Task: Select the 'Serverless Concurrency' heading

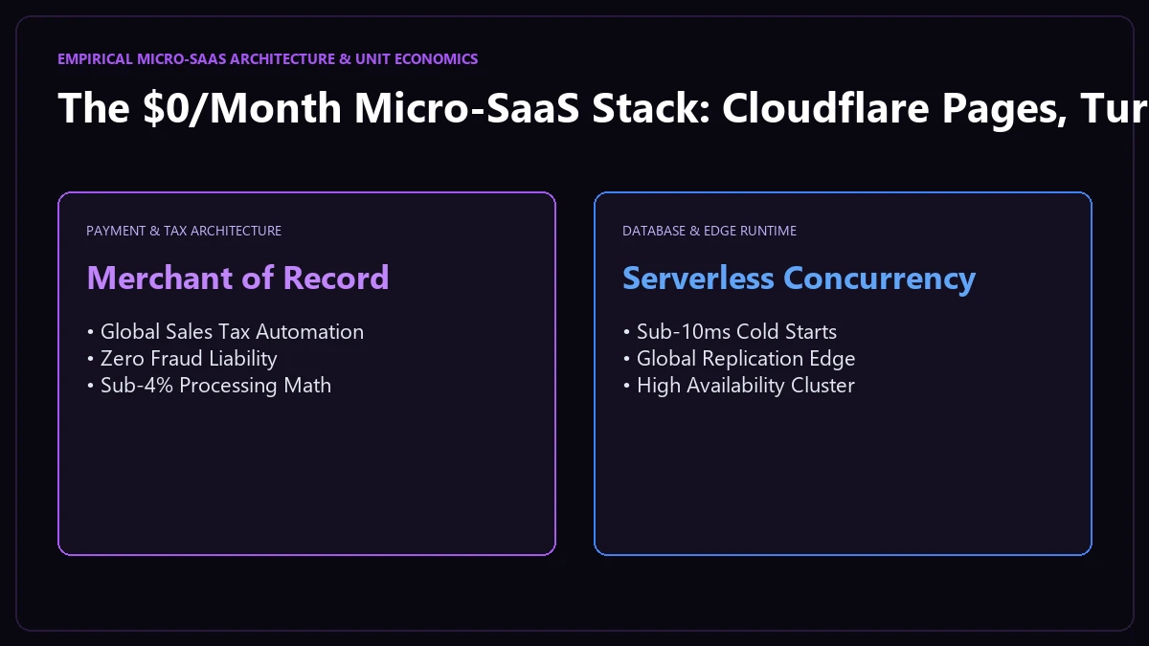Action: click(800, 278)
